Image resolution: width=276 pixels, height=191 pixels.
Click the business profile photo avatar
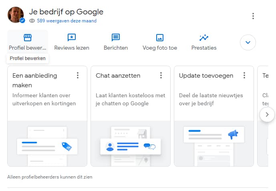click(16, 15)
